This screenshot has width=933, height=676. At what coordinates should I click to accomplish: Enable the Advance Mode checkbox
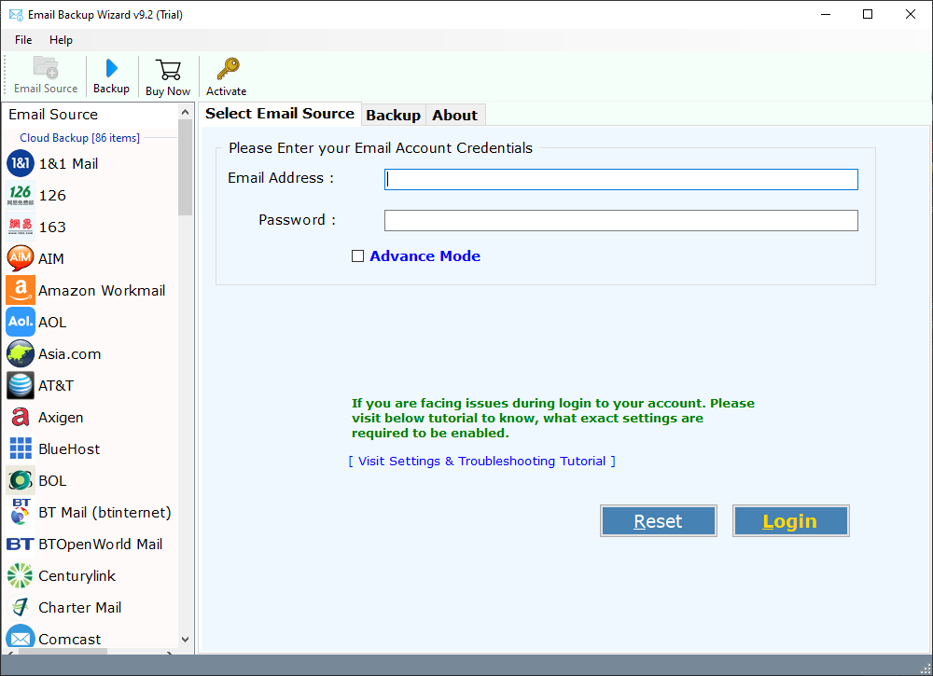(357, 256)
